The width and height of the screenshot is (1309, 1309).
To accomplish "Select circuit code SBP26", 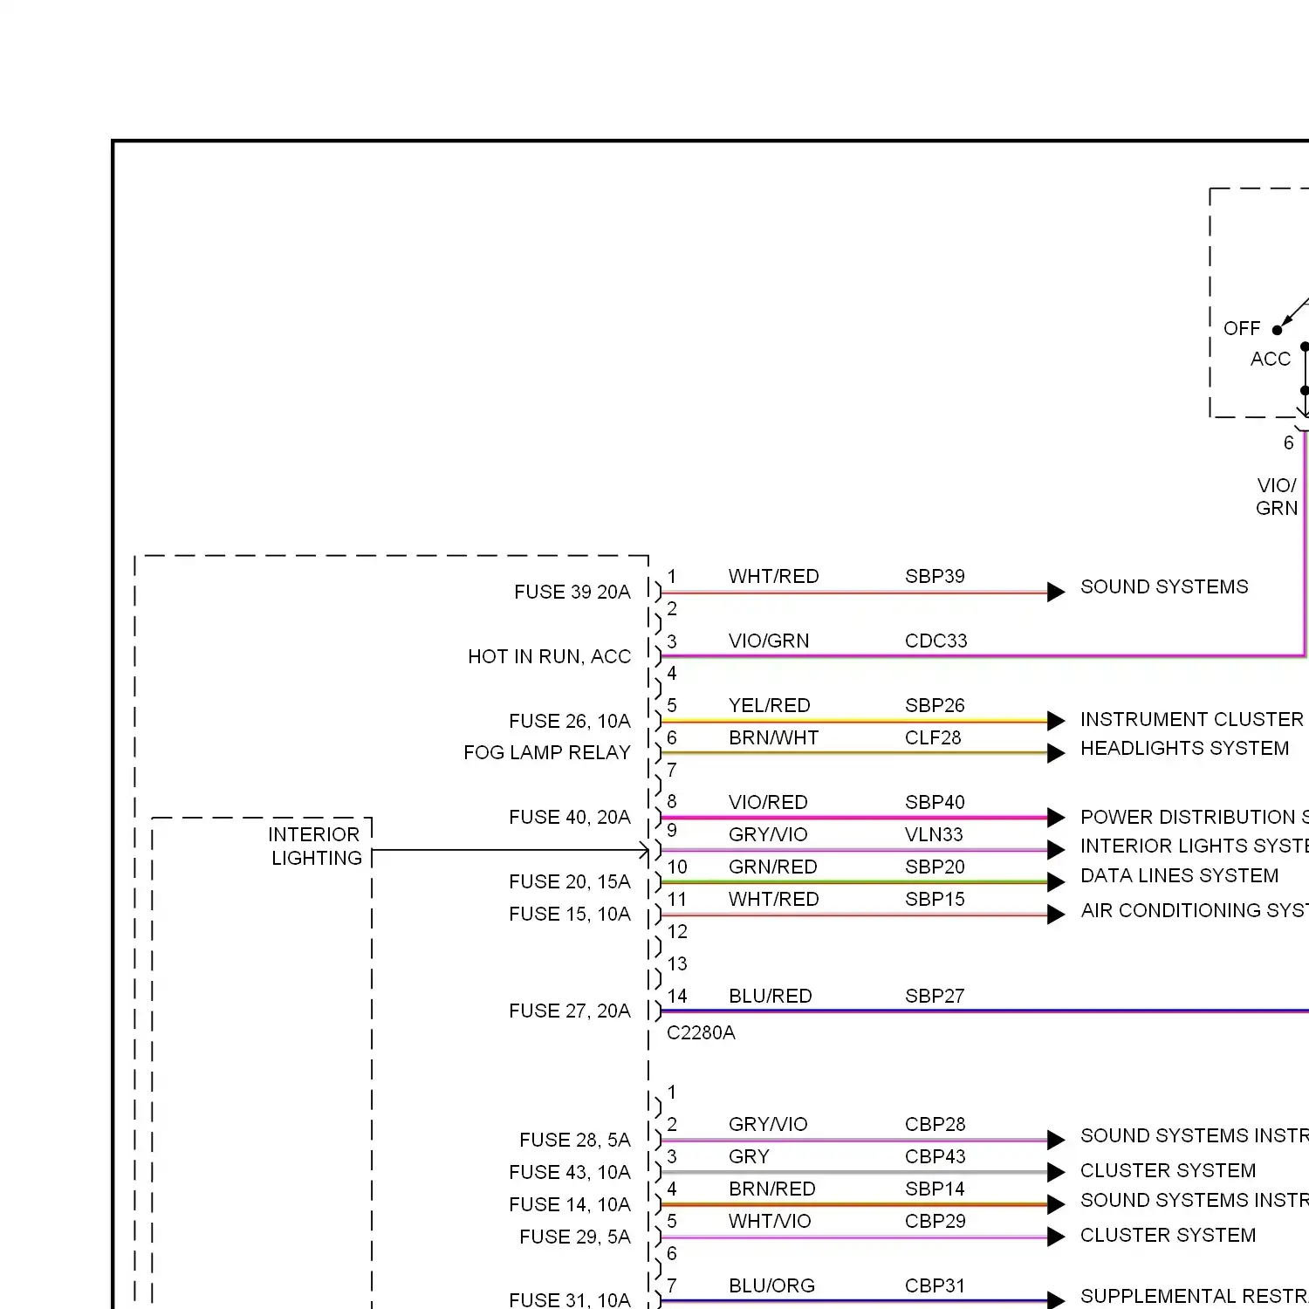I will pyautogui.click(x=935, y=705).
